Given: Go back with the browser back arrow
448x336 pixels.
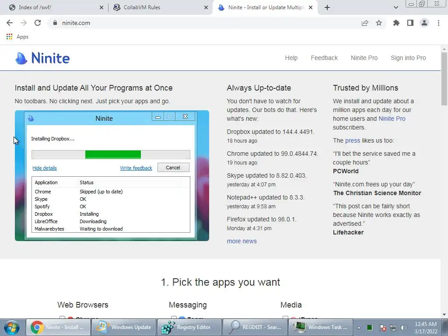Looking at the screenshot, I should point(10,23).
